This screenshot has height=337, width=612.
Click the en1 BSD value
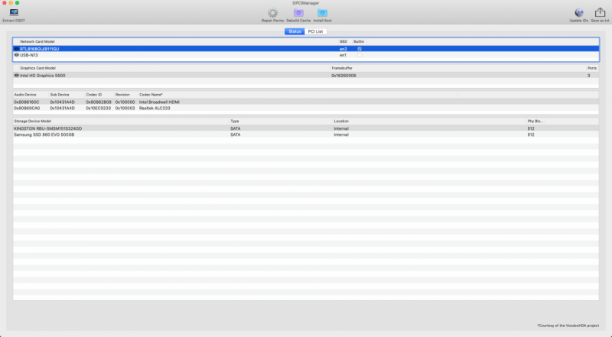343,55
